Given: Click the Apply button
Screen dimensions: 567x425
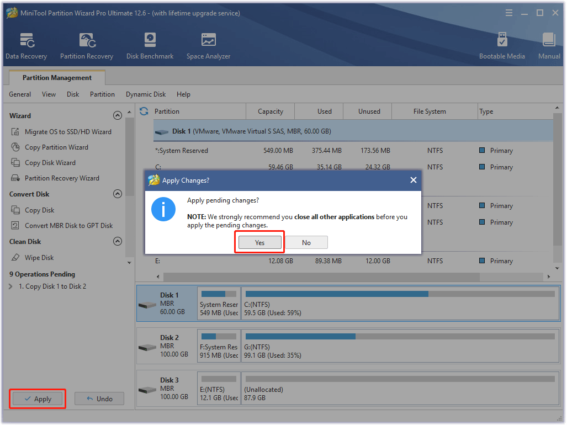Looking at the screenshot, I should click(38, 399).
